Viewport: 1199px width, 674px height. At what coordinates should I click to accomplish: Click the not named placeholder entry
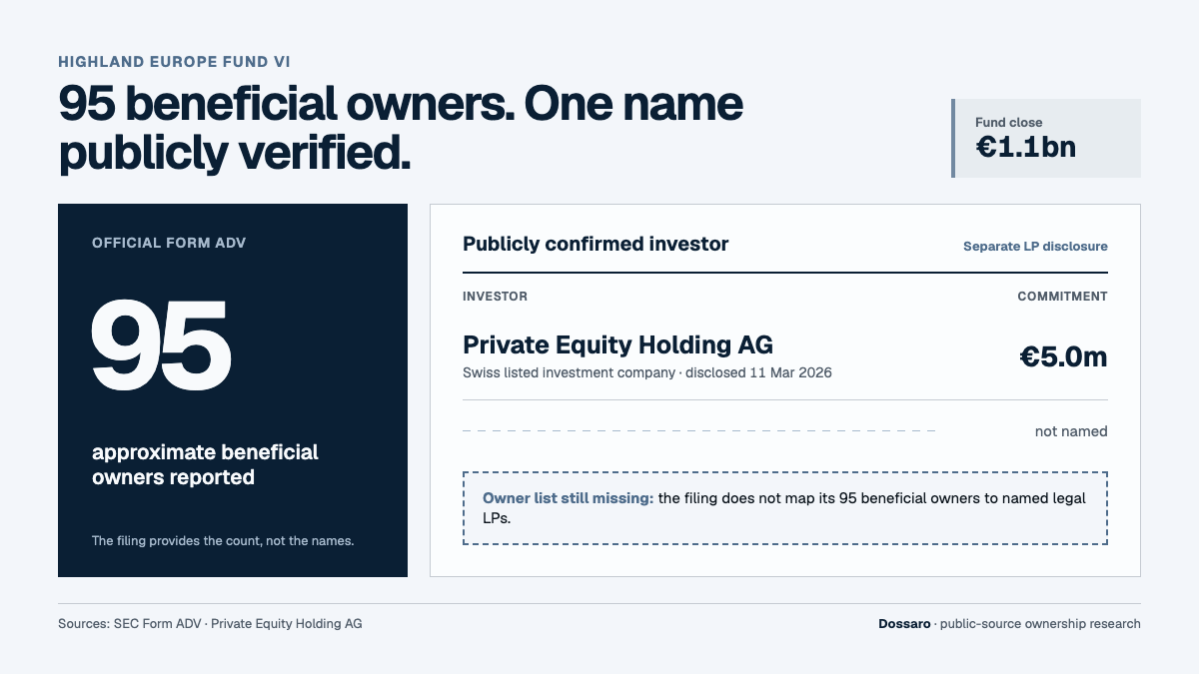1071,431
